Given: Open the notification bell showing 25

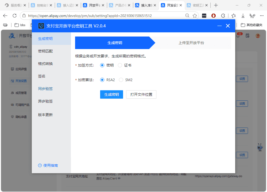Looking at the screenshot, I should point(238,35).
